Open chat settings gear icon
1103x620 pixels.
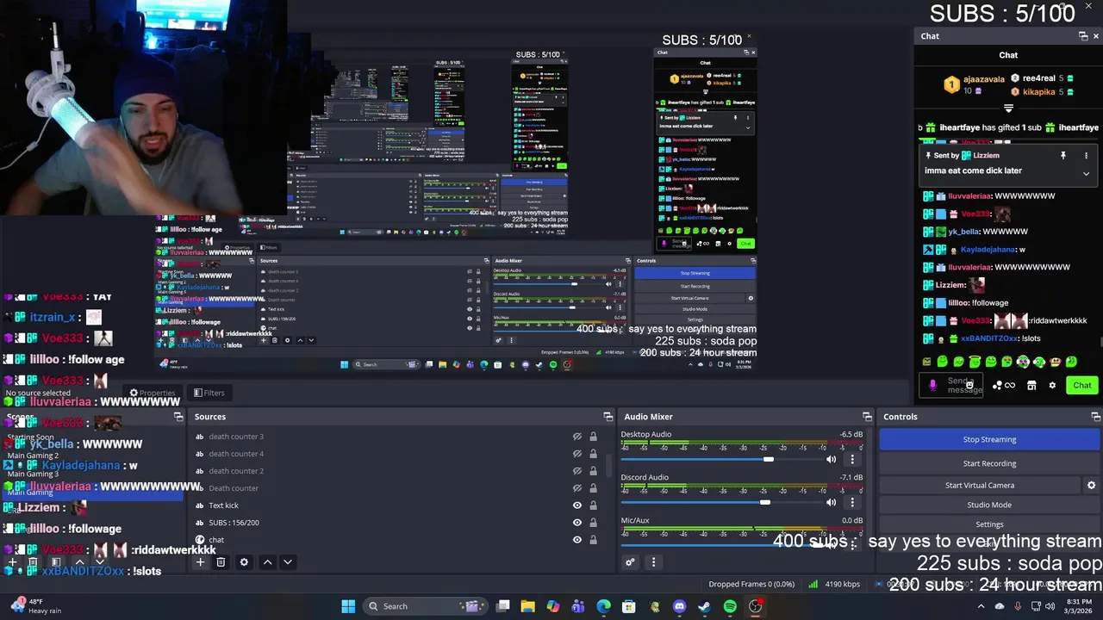1052,386
